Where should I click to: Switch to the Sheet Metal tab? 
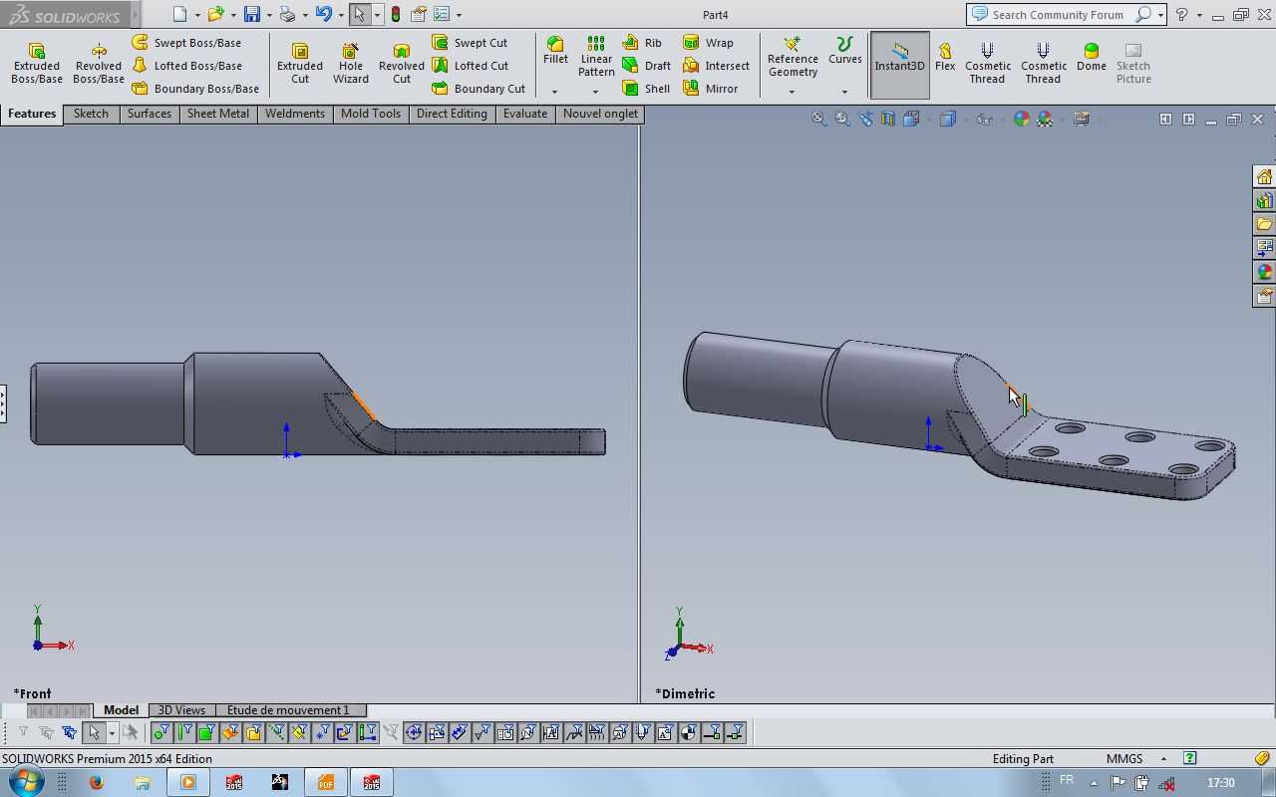(x=218, y=114)
